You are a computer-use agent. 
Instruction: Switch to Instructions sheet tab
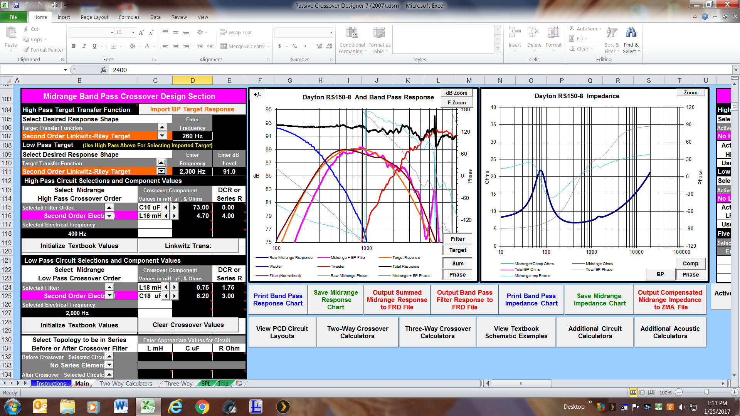[x=51, y=383]
